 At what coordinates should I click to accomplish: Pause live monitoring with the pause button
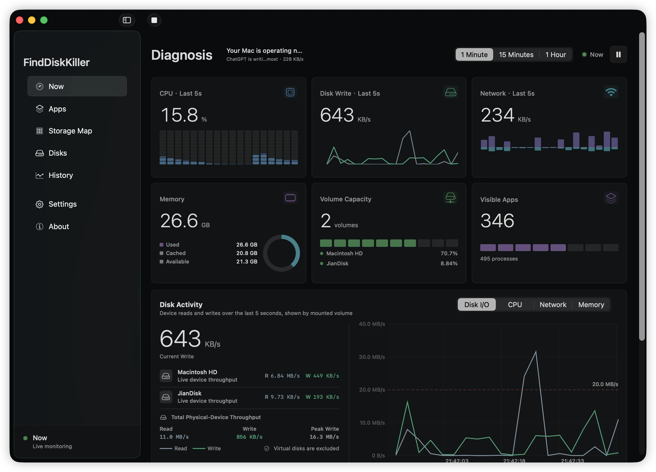618,55
